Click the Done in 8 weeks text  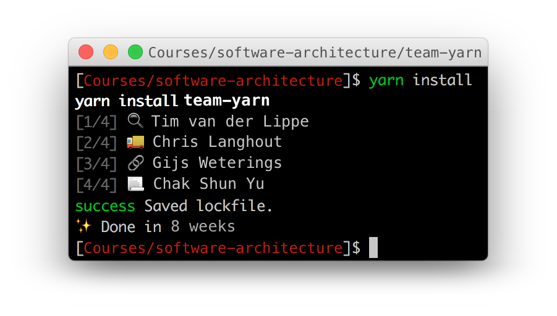point(168,227)
